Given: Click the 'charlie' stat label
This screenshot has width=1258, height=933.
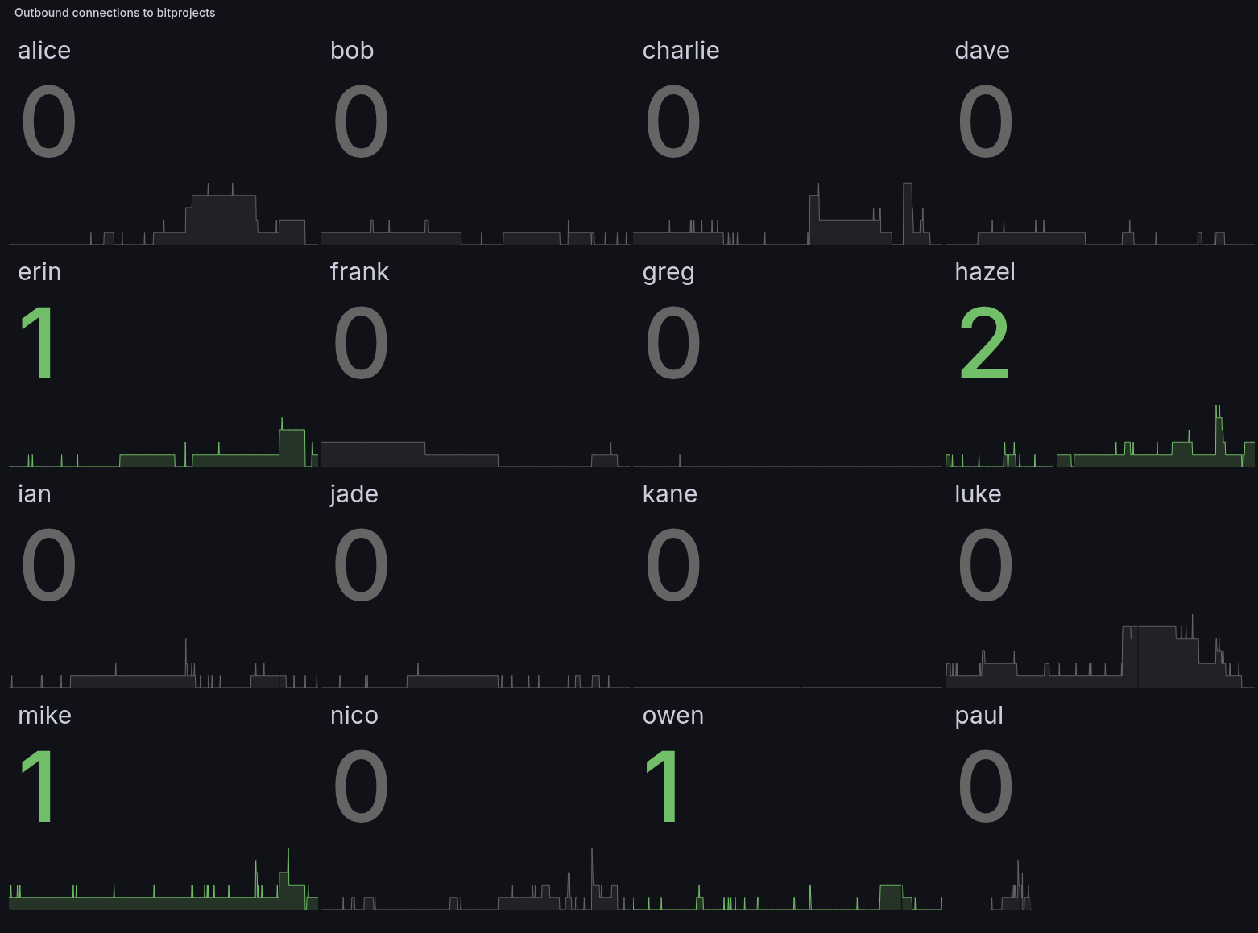Looking at the screenshot, I should (681, 51).
